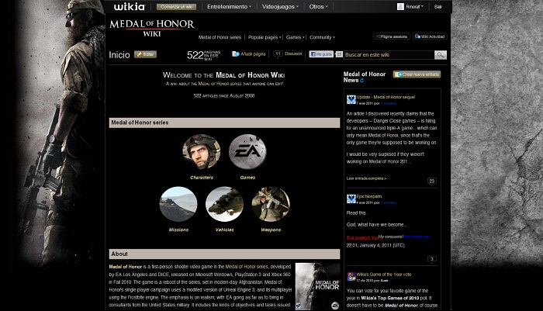
Task: Click the user avatar icon beside Rmoraf
Action: (x=400, y=6)
